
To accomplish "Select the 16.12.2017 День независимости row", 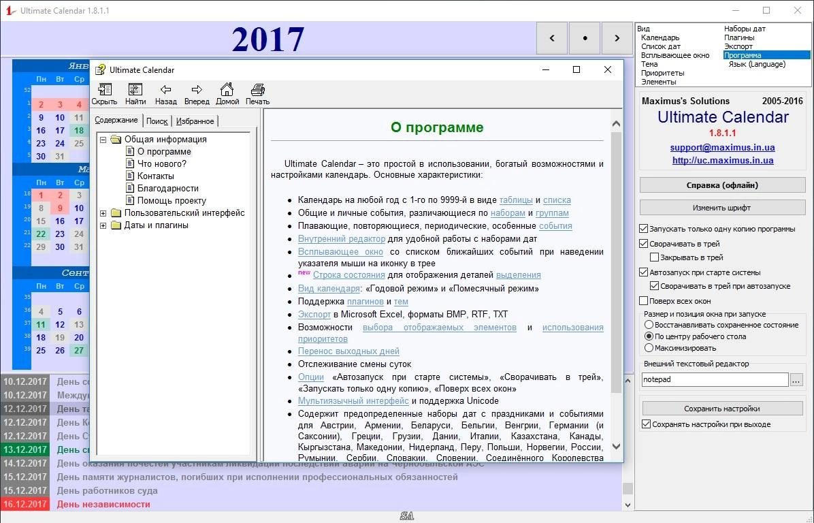I will click(x=312, y=505).
